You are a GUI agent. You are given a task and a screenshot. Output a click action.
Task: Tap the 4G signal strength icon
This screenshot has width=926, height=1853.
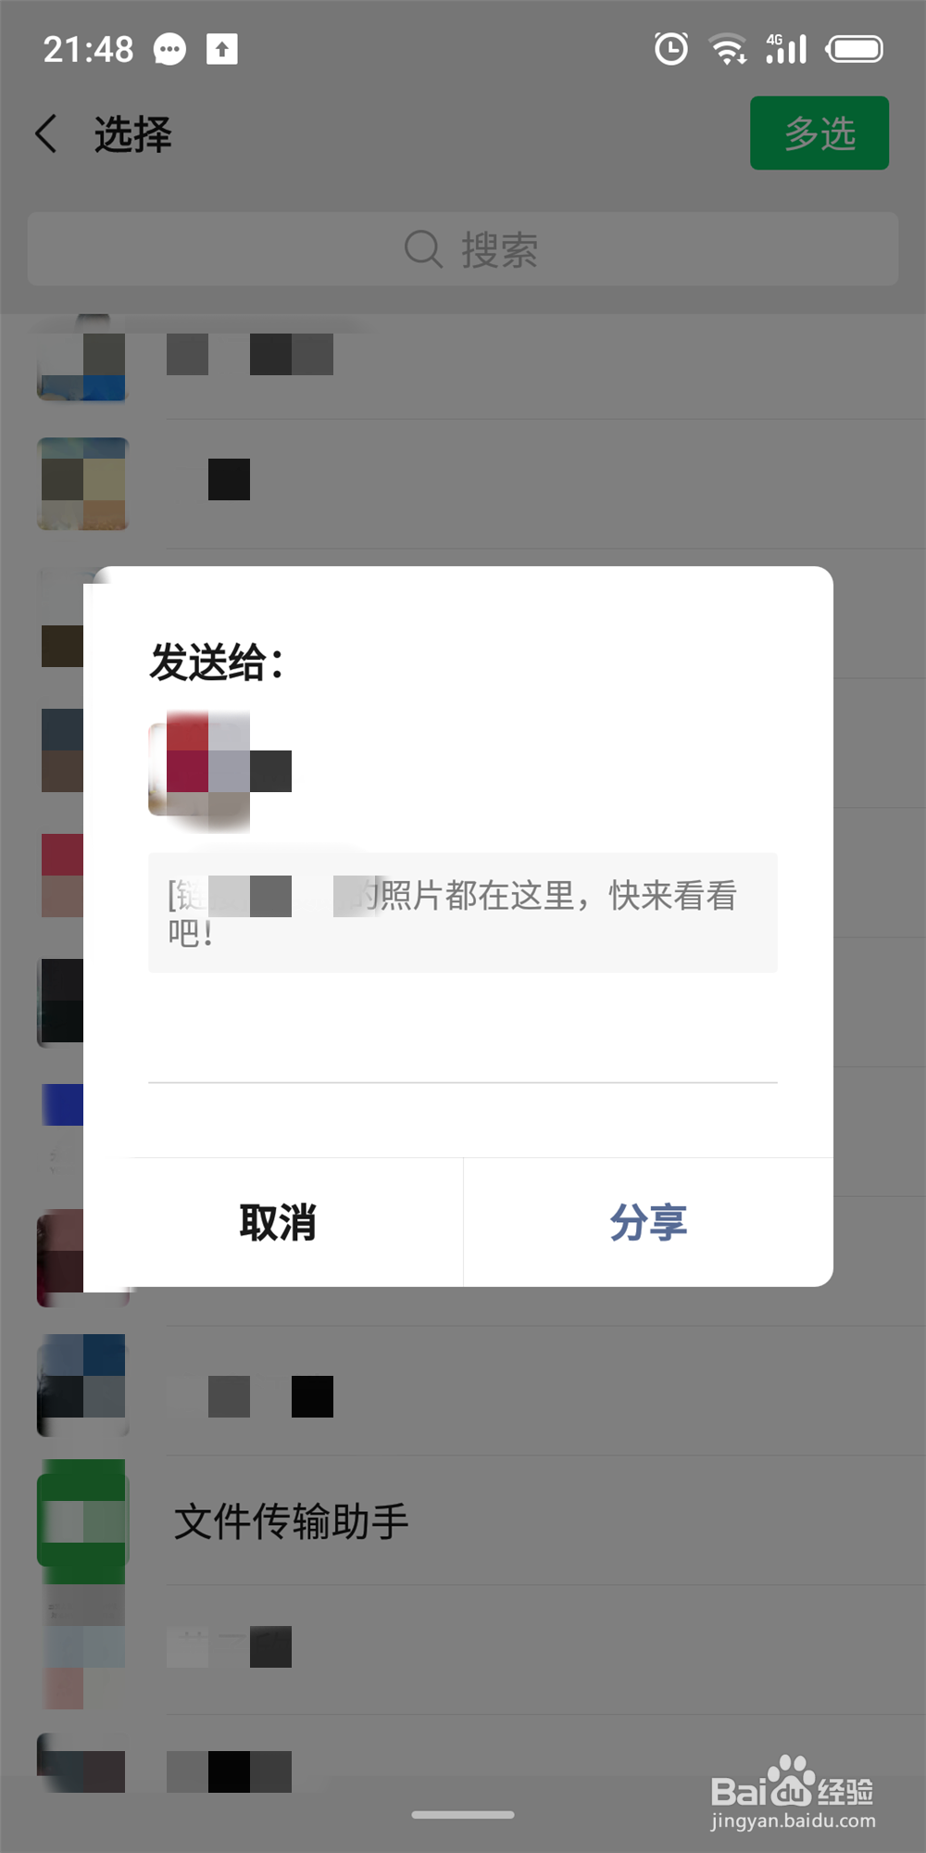(x=786, y=48)
